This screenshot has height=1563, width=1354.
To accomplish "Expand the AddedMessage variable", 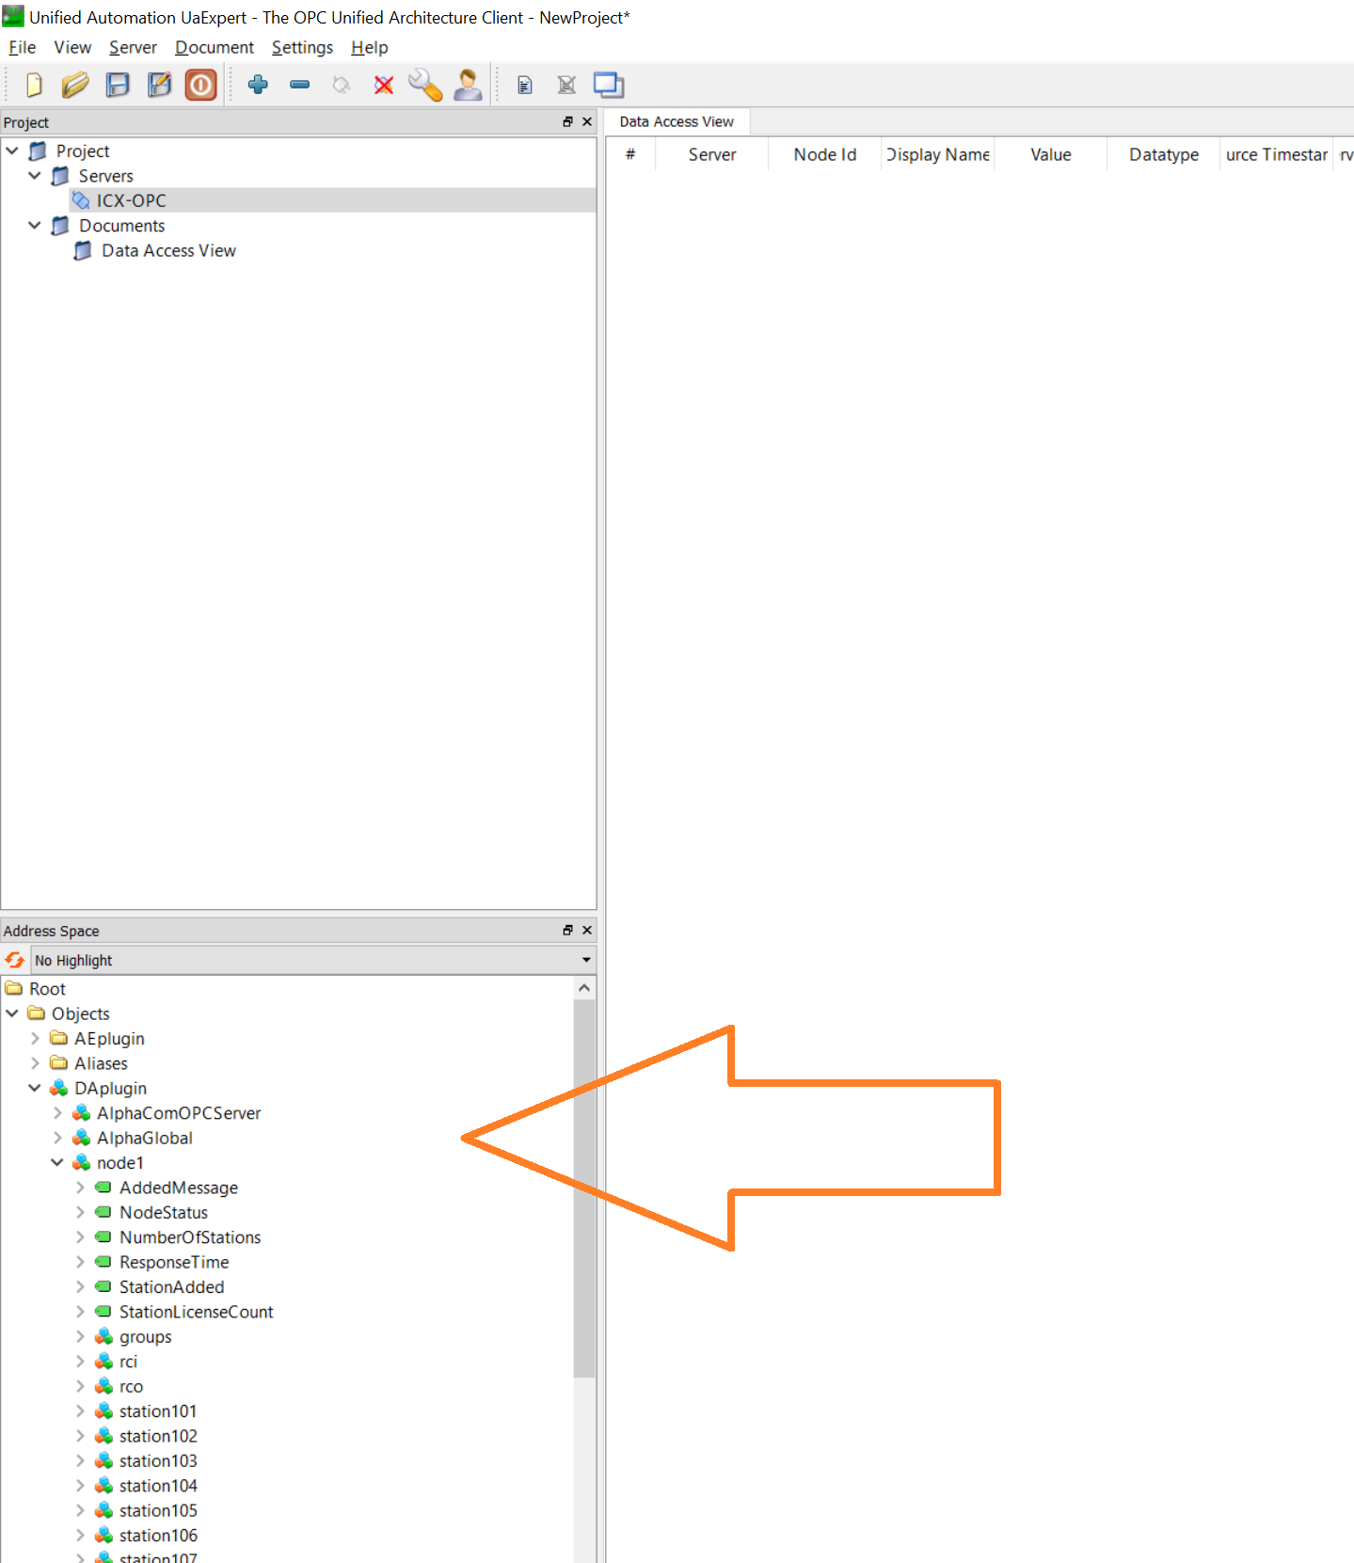I will click(80, 1188).
